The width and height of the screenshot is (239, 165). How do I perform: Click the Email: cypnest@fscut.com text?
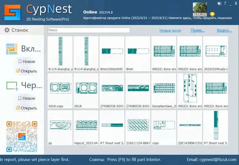click(212, 160)
